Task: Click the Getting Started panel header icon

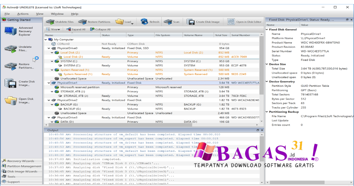Action: 4,20
